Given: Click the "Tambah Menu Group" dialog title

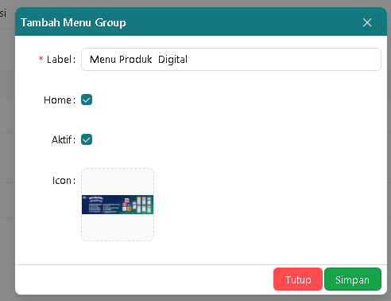Looking at the screenshot, I should pyautogui.click(x=73, y=22).
